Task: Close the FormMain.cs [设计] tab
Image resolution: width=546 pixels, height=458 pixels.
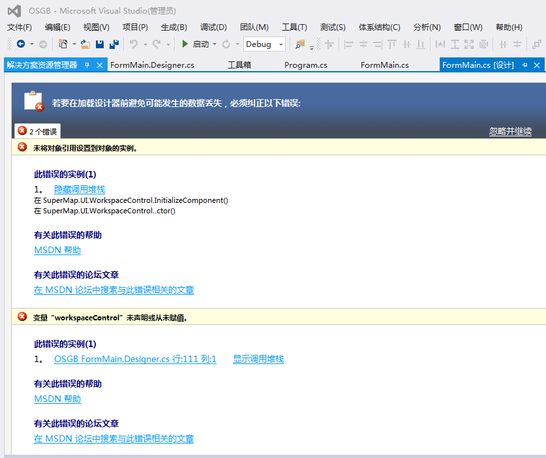Action: (x=537, y=65)
